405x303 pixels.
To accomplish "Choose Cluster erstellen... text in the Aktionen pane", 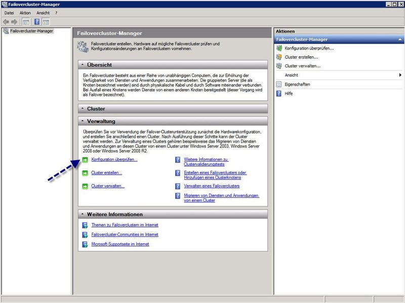I will (x=301, y=57).
